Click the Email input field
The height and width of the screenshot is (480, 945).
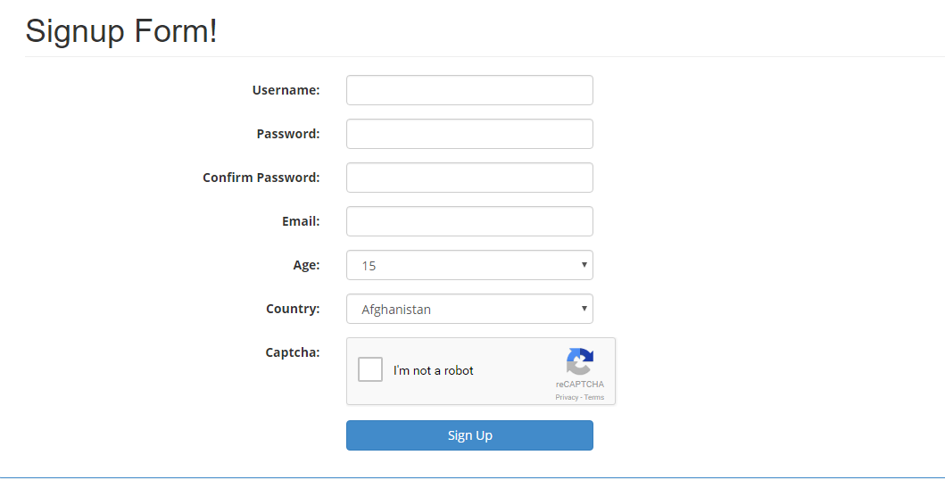[469, 221]
